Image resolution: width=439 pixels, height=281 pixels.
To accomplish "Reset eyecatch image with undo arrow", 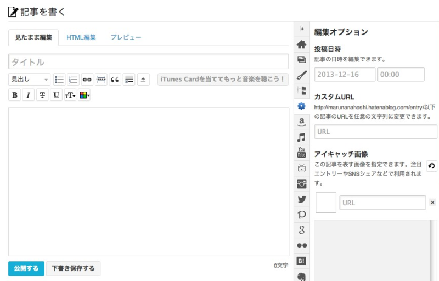I will [431, 166].
